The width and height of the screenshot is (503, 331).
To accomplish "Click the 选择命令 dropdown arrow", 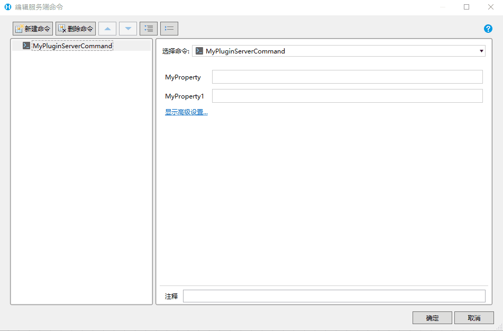I will [x=481, y=51].
